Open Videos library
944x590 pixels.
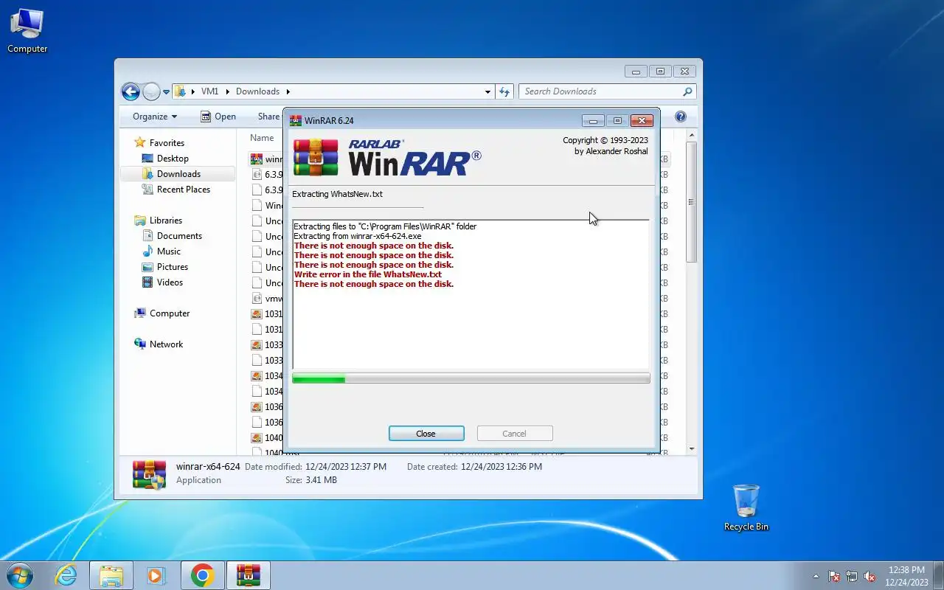[x=170, y=282]
